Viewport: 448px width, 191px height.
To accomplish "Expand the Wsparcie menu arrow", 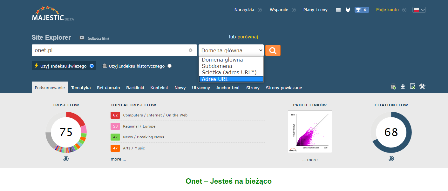I will coord(294,10).
